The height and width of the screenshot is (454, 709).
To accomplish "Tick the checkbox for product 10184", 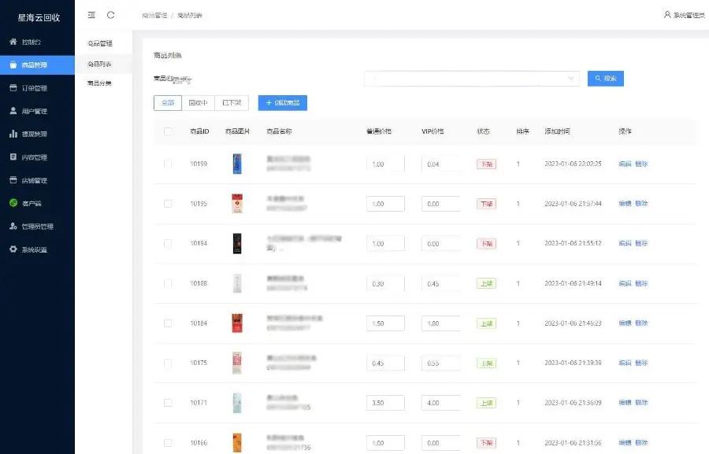I will (x=168, y=323).
